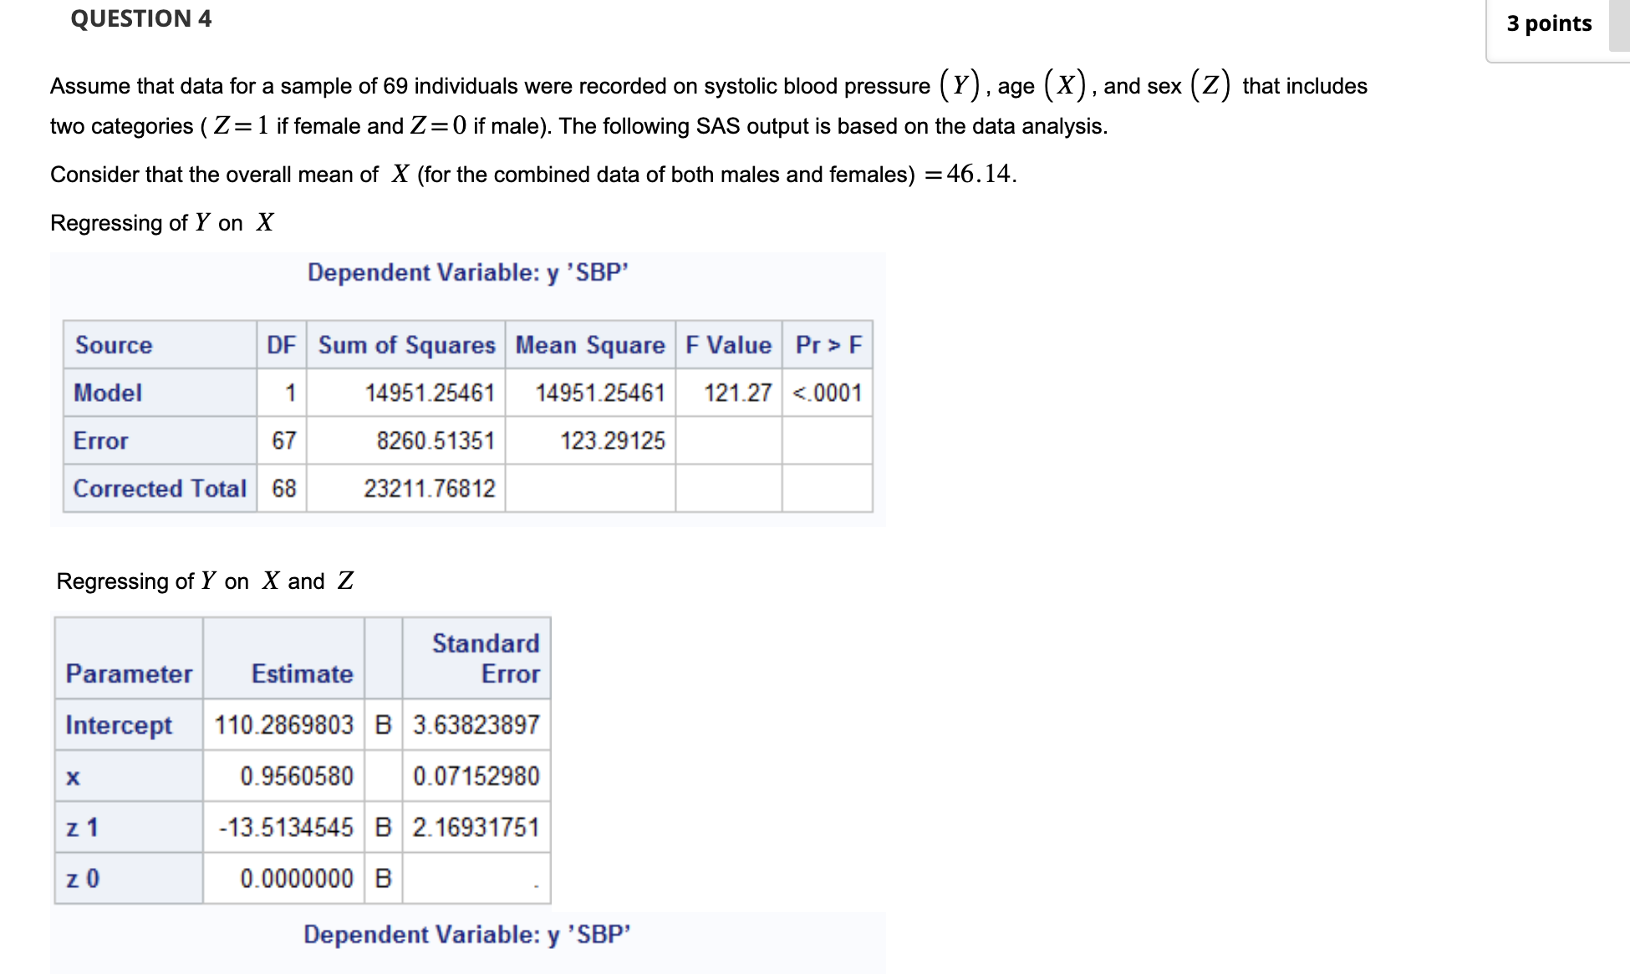Click the 3 points label
1630x974 pixels.
pos(1547,23)
